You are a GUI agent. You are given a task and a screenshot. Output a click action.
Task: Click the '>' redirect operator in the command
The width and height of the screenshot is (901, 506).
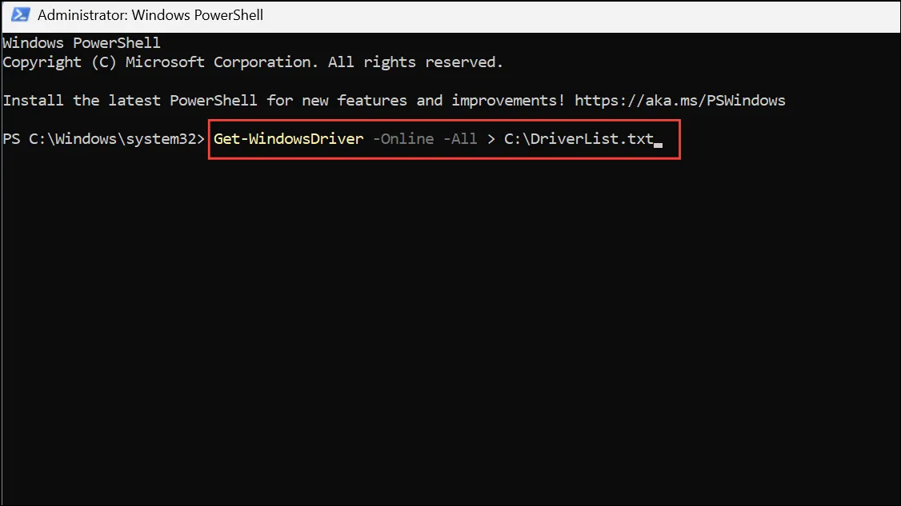click(x=491, y=139)
